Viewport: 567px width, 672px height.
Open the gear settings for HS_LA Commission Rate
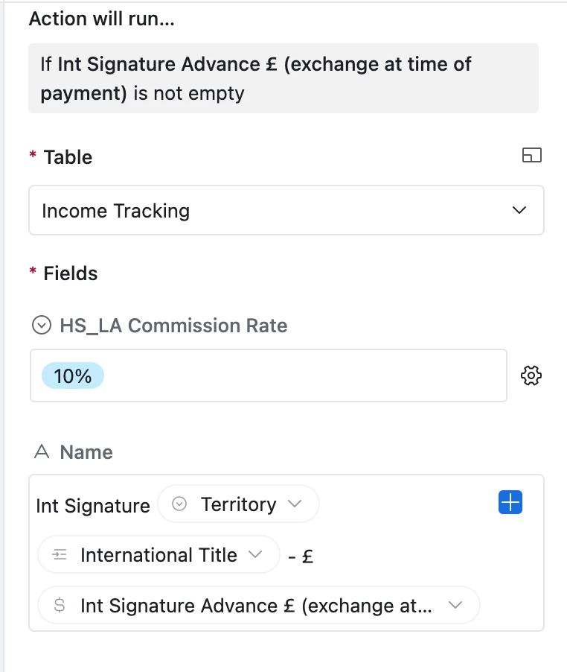point(531,375)
